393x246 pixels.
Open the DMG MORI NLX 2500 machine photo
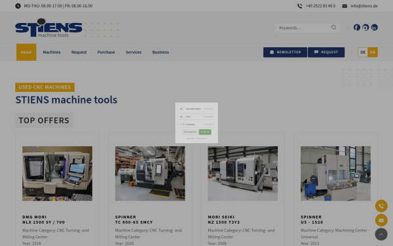click(57, 173)
